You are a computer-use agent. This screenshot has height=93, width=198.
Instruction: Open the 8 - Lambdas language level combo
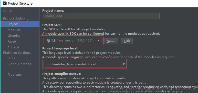[85, 64]
